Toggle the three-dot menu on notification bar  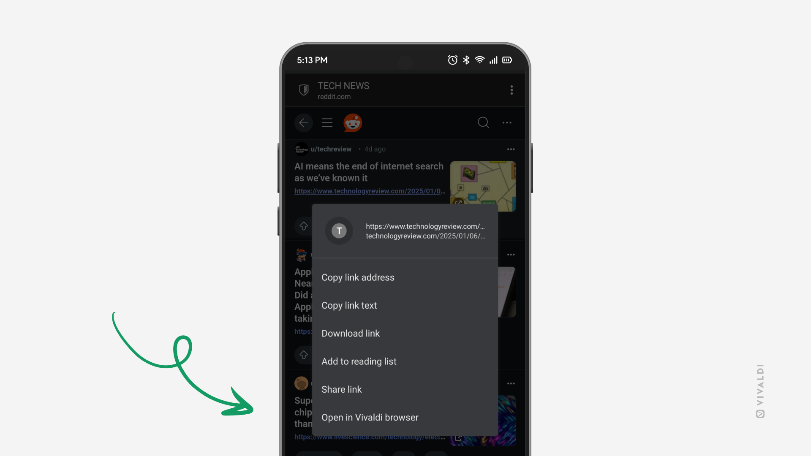[x=512, y=90]
